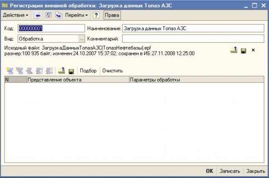The width and height of the screenshot is (269, 178).
Task: Click the window icon in title bar
Action: [5, 5]
